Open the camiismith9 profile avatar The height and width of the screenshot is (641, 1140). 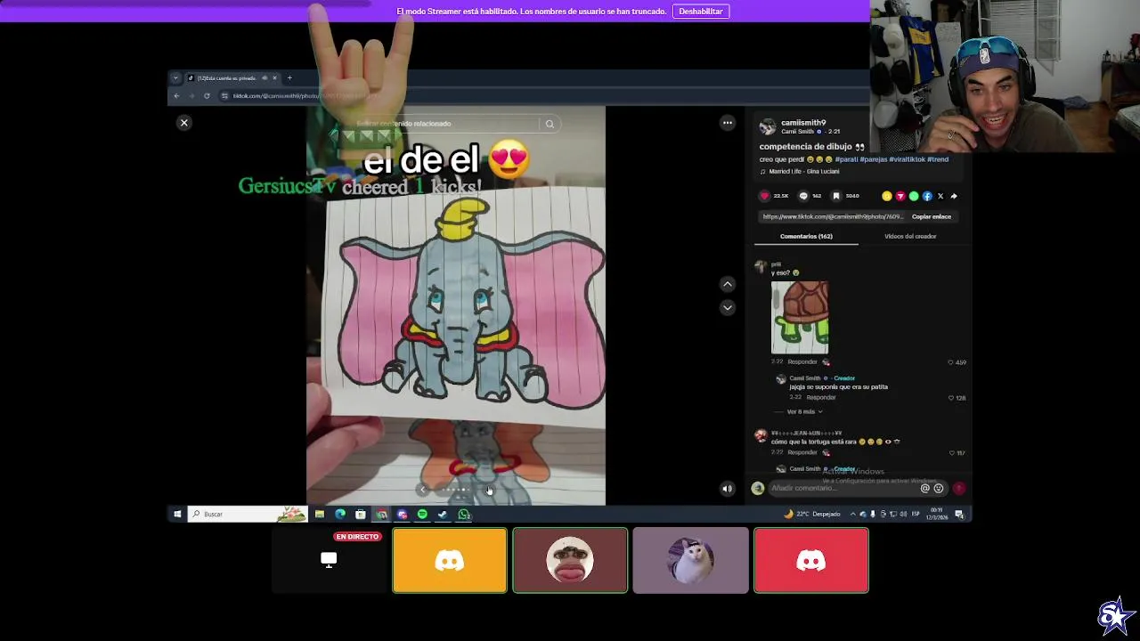coord(767,126)
